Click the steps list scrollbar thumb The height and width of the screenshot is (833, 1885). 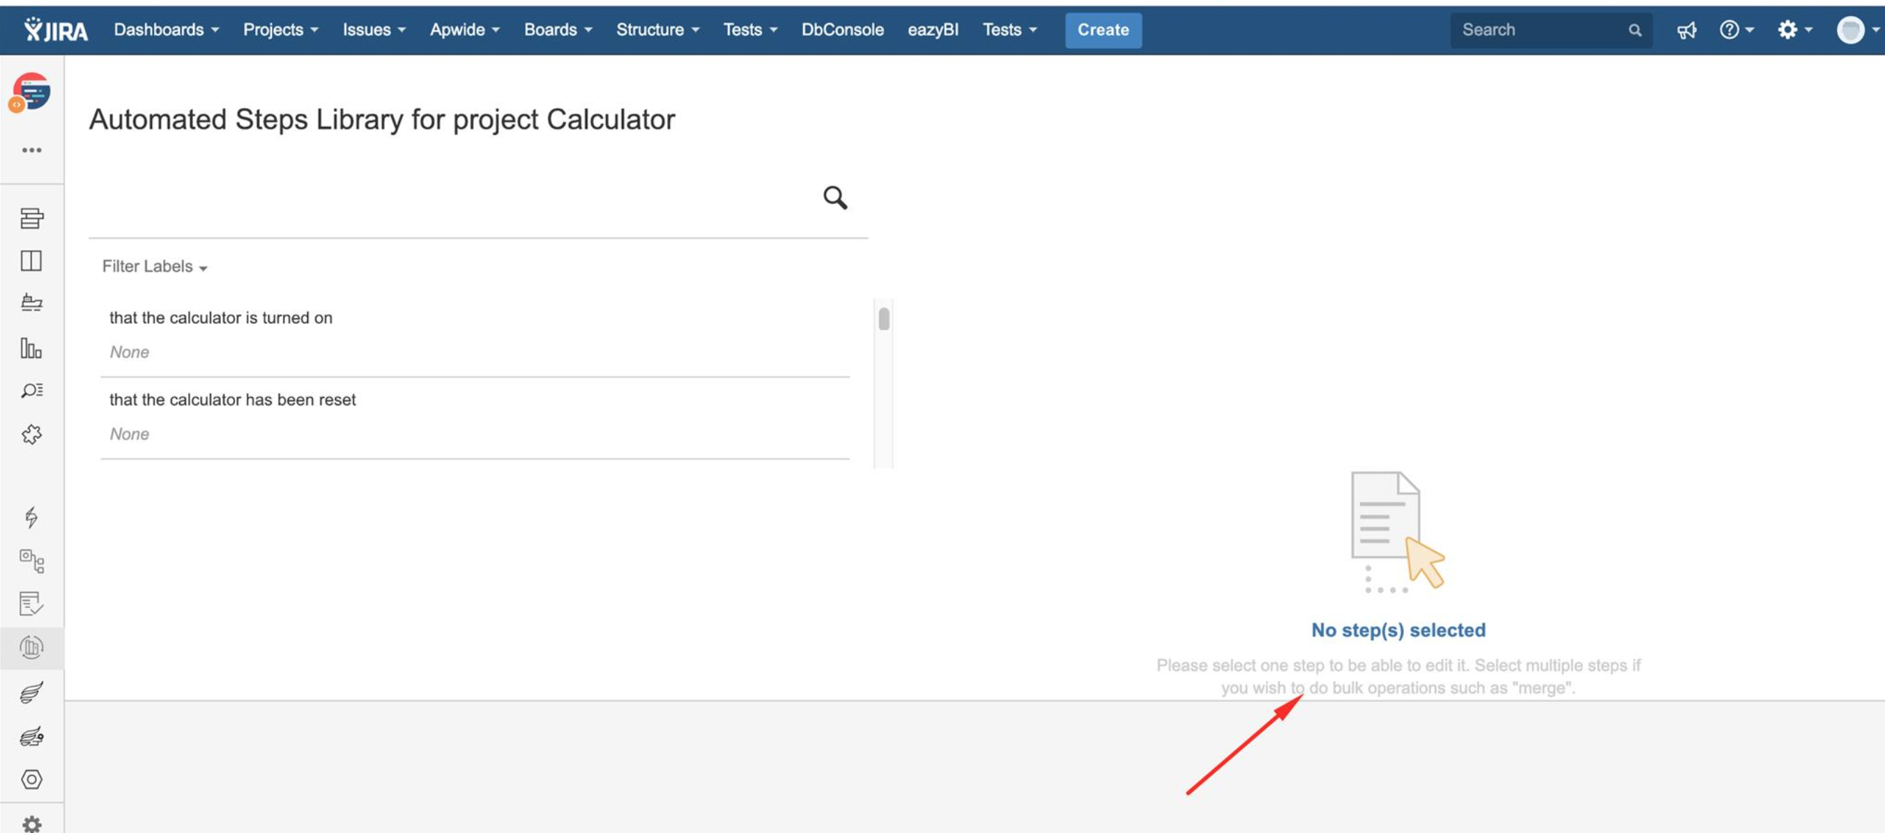click(x=883, y=320)
